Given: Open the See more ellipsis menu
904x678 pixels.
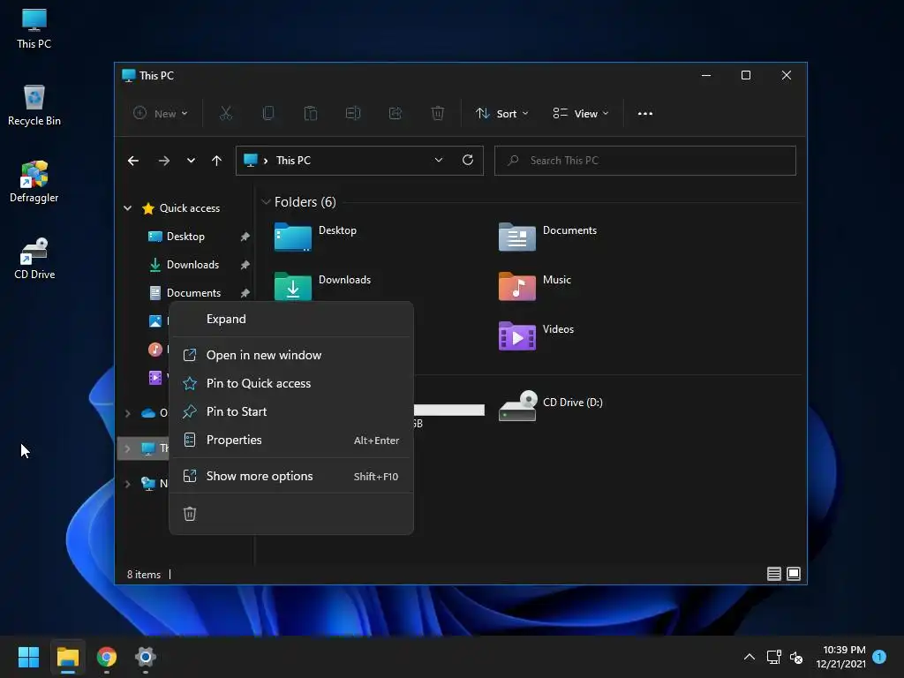Looking at the screenshot, I should coord(645,114).
